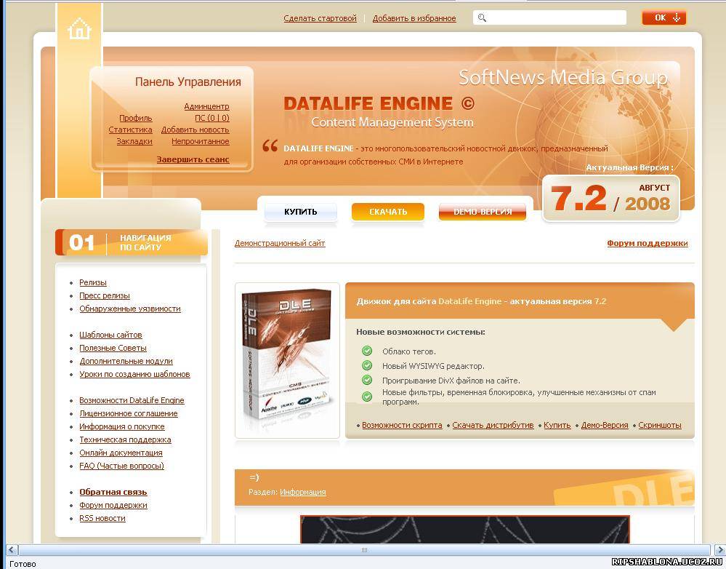Open the Закладки link
The image size is (726, 569).
click(134, 141)
